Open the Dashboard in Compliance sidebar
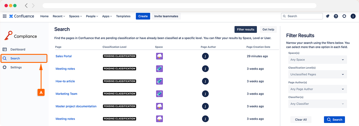The width and height of the screenshot is (359, 126). [18, 49]
